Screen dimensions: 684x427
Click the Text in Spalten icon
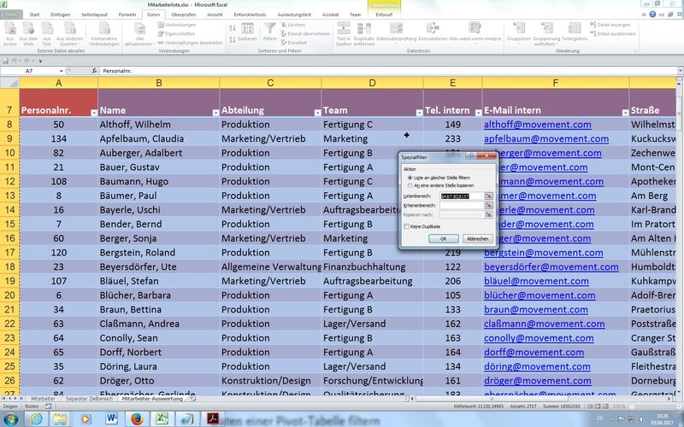[x=344, y=35]
